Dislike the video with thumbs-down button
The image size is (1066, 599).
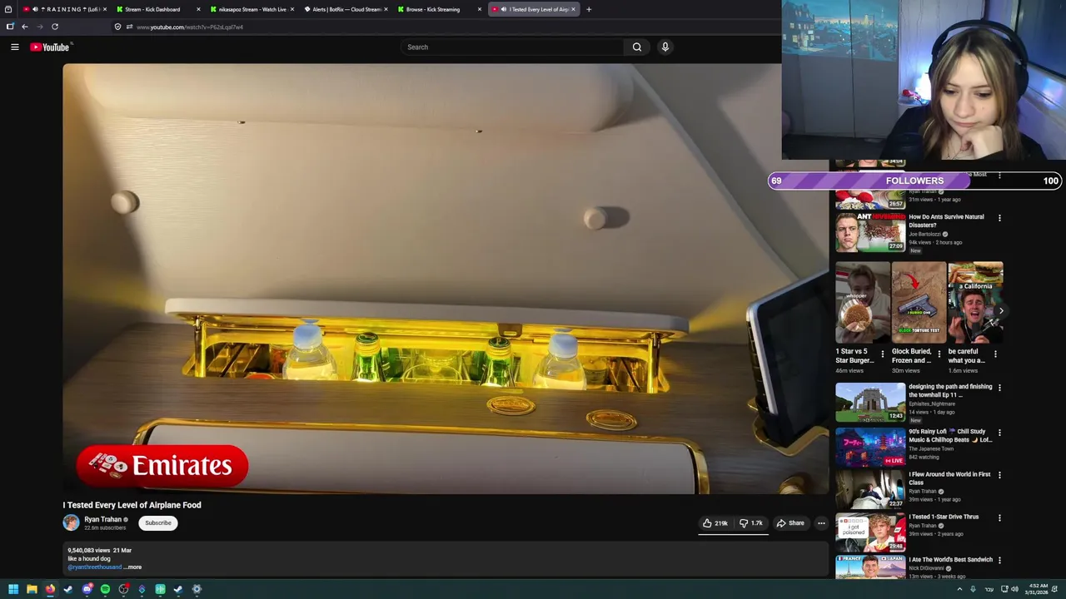point(751,523)
